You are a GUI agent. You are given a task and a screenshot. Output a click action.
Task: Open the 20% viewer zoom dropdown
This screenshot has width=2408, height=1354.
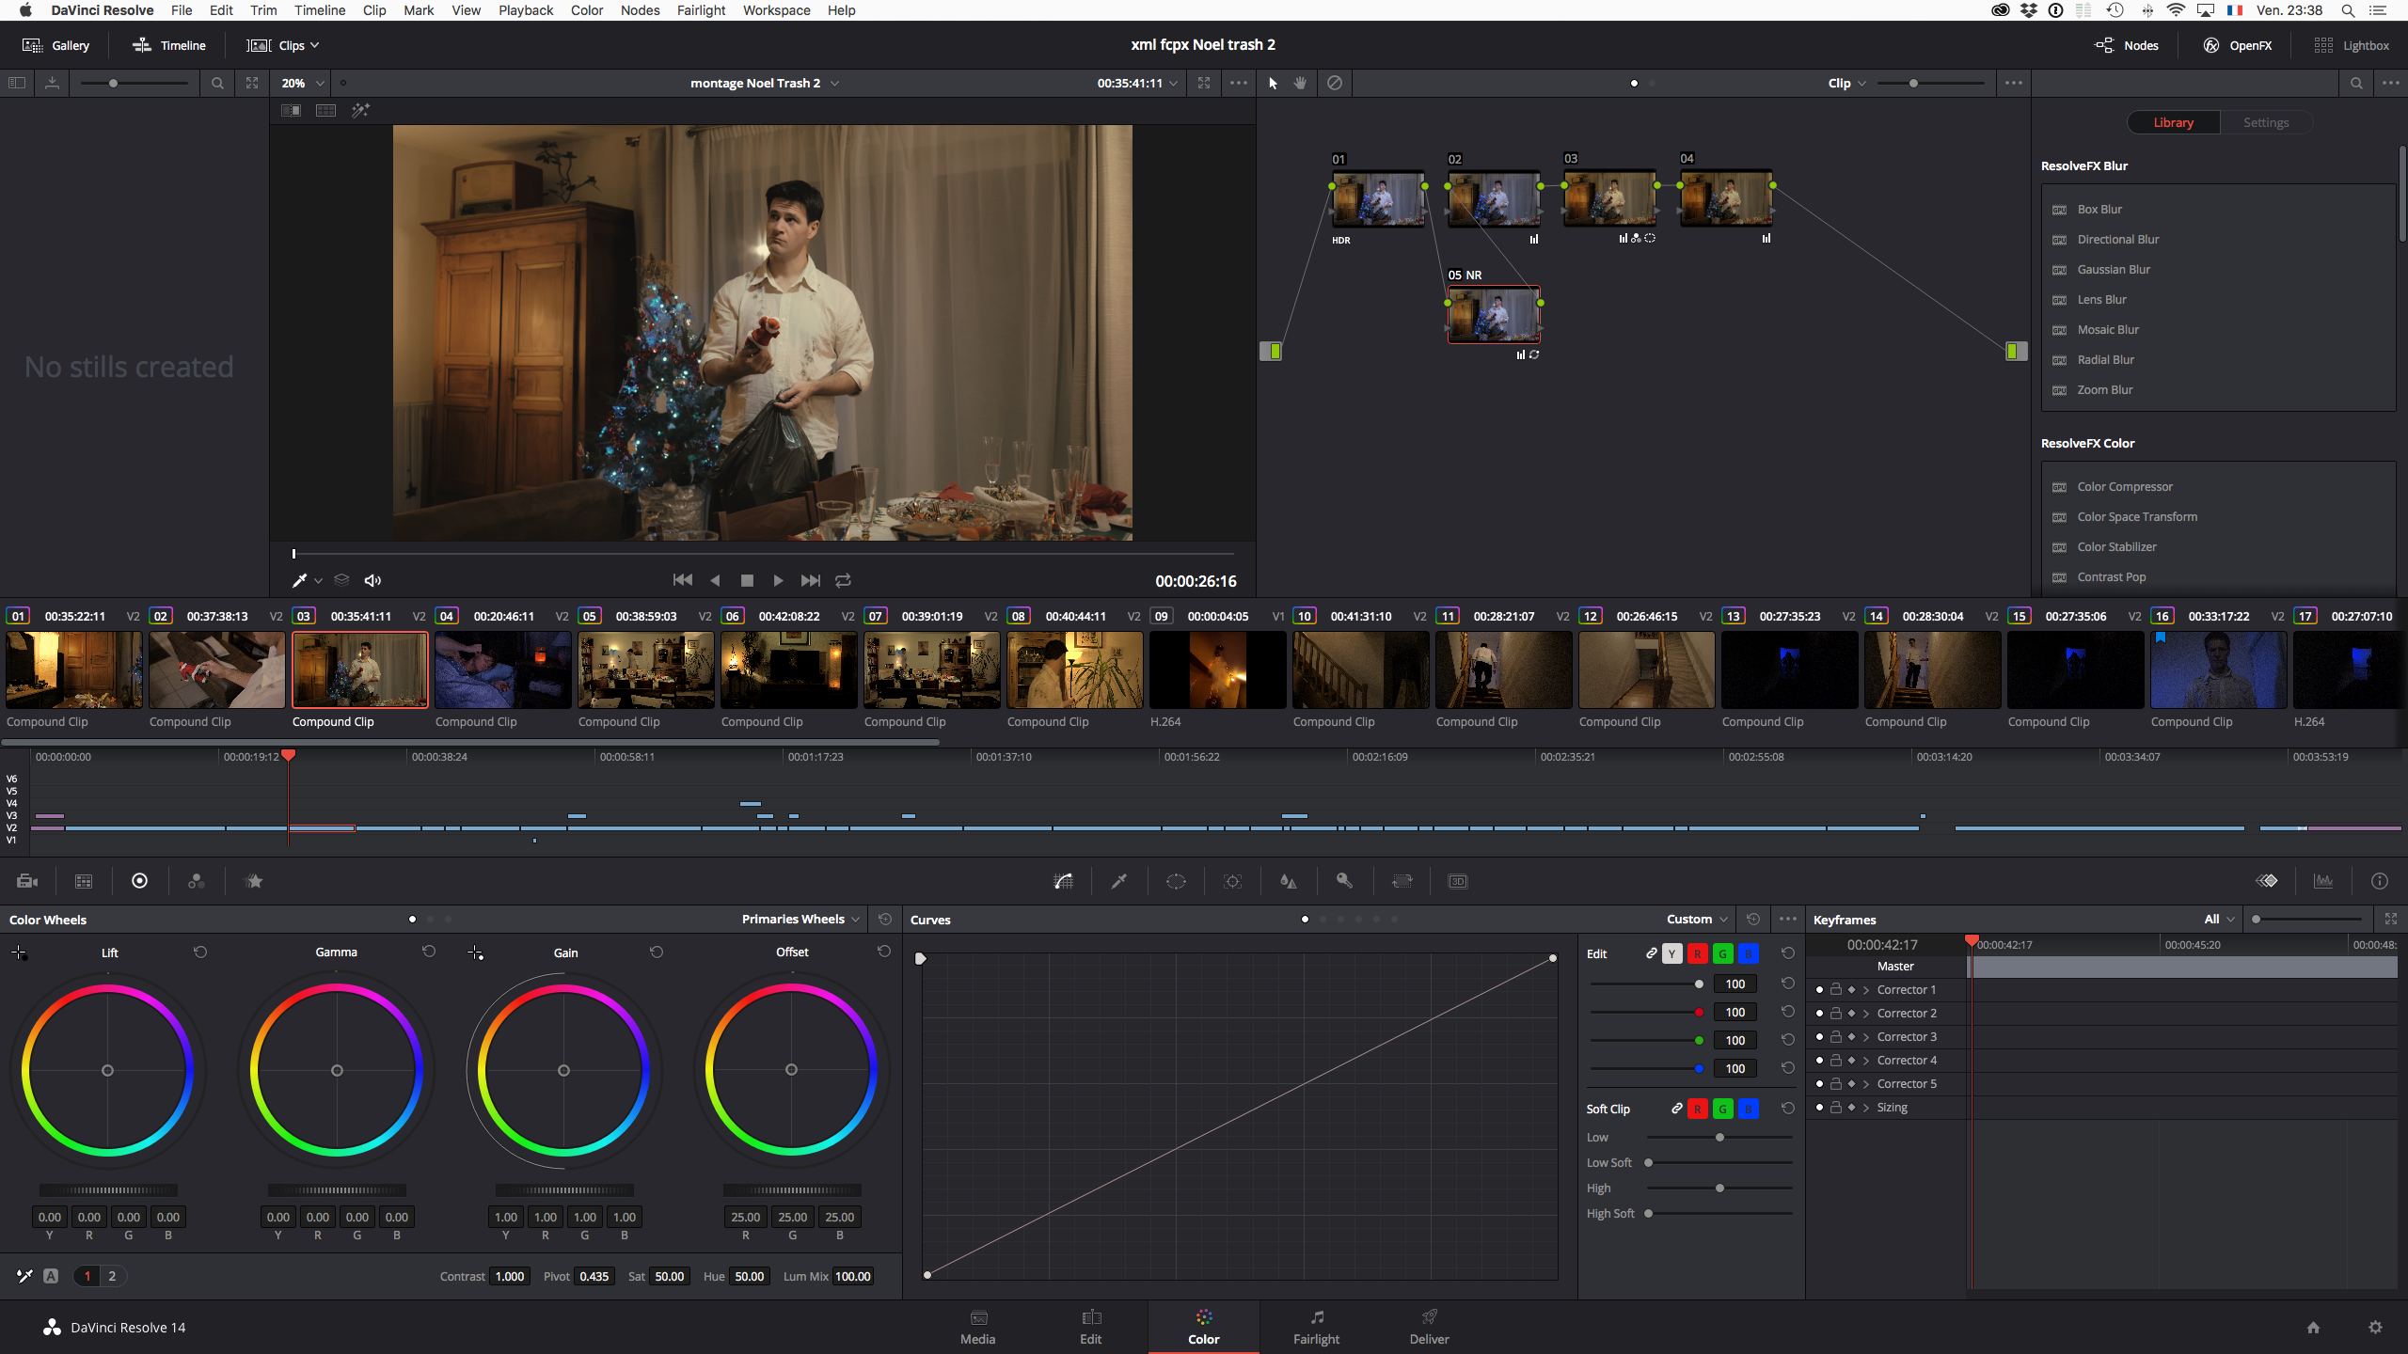[x=303, y=83]
